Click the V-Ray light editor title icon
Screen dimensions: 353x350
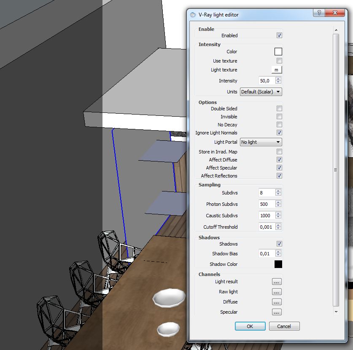(193, 14)
